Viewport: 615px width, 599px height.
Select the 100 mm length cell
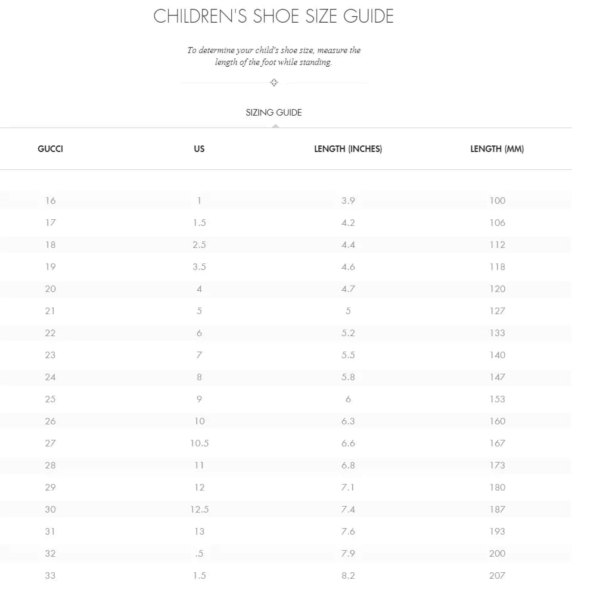click(497, 200)
